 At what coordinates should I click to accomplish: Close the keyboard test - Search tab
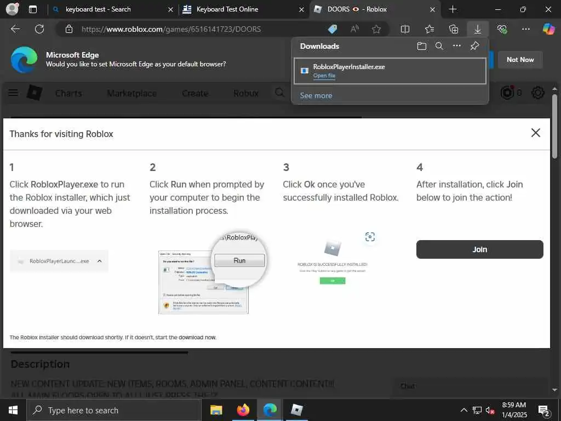(171, 10)
